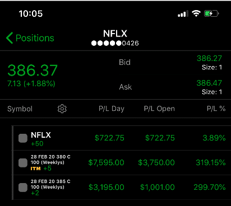Image resolution: width=231 pixels, height=206 pixels.
Task: Tap the Wi-Fi status icon
Action: pyautogui.click(x=196, y=13)
